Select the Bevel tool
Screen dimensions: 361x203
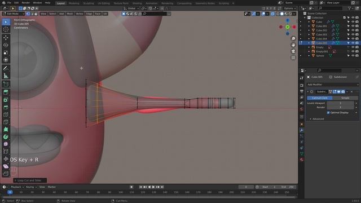coord(6,107)
